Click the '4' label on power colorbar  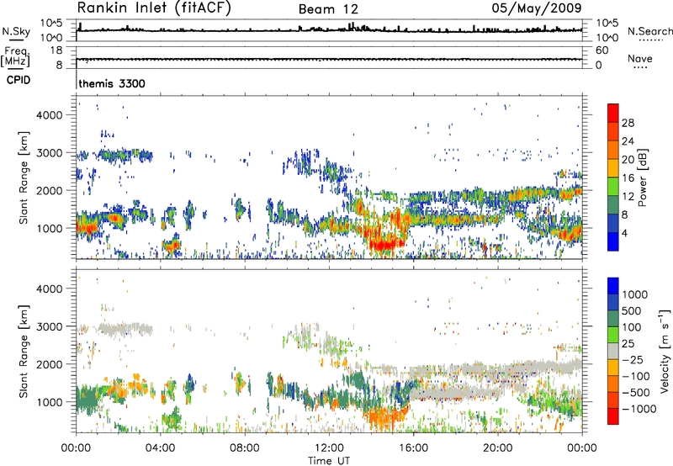[x=624, y=233]
